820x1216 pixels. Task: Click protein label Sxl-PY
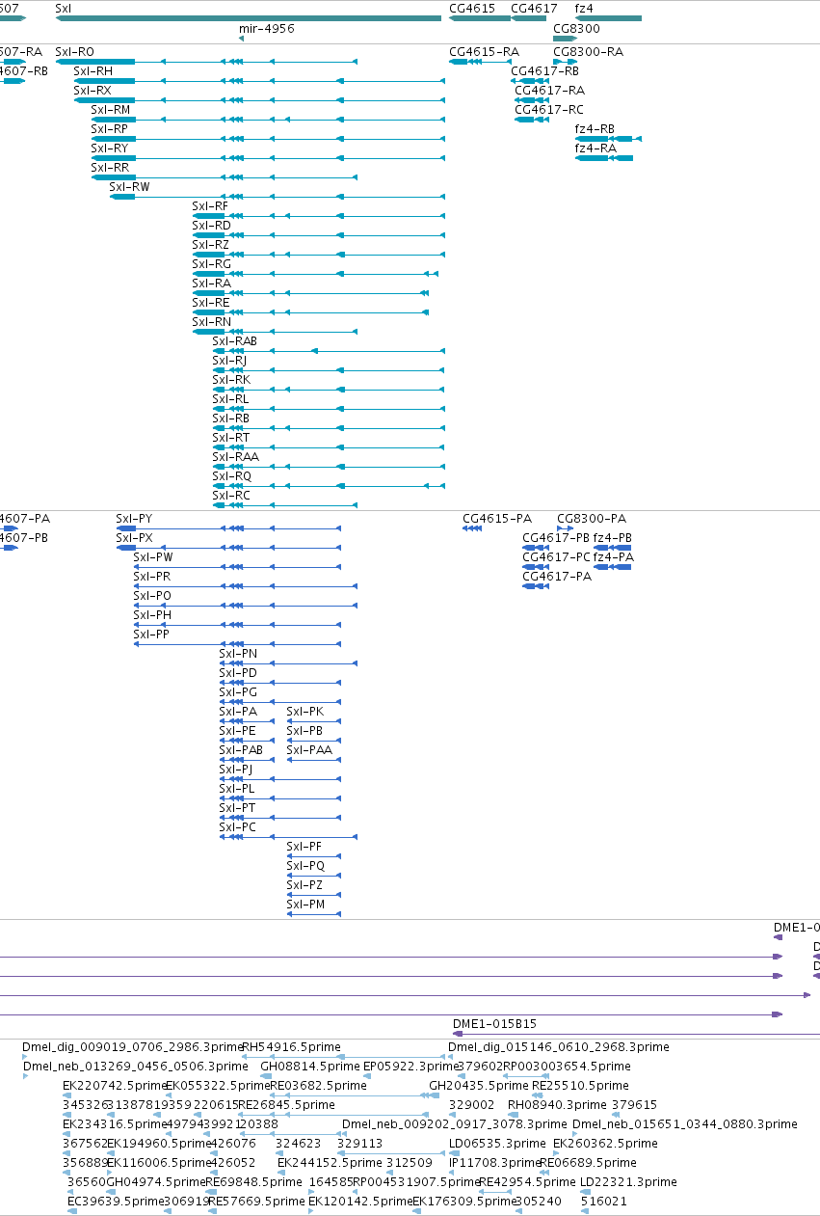[134, 519]
